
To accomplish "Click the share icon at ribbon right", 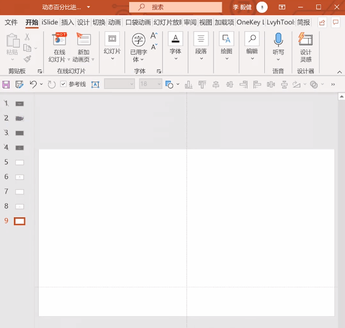I will pos(322,22).
